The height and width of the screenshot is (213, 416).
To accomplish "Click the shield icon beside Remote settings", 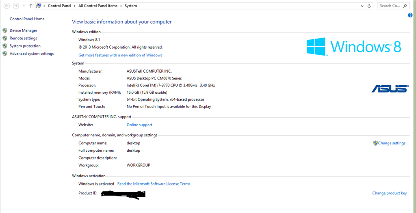I will coord(5,38).
